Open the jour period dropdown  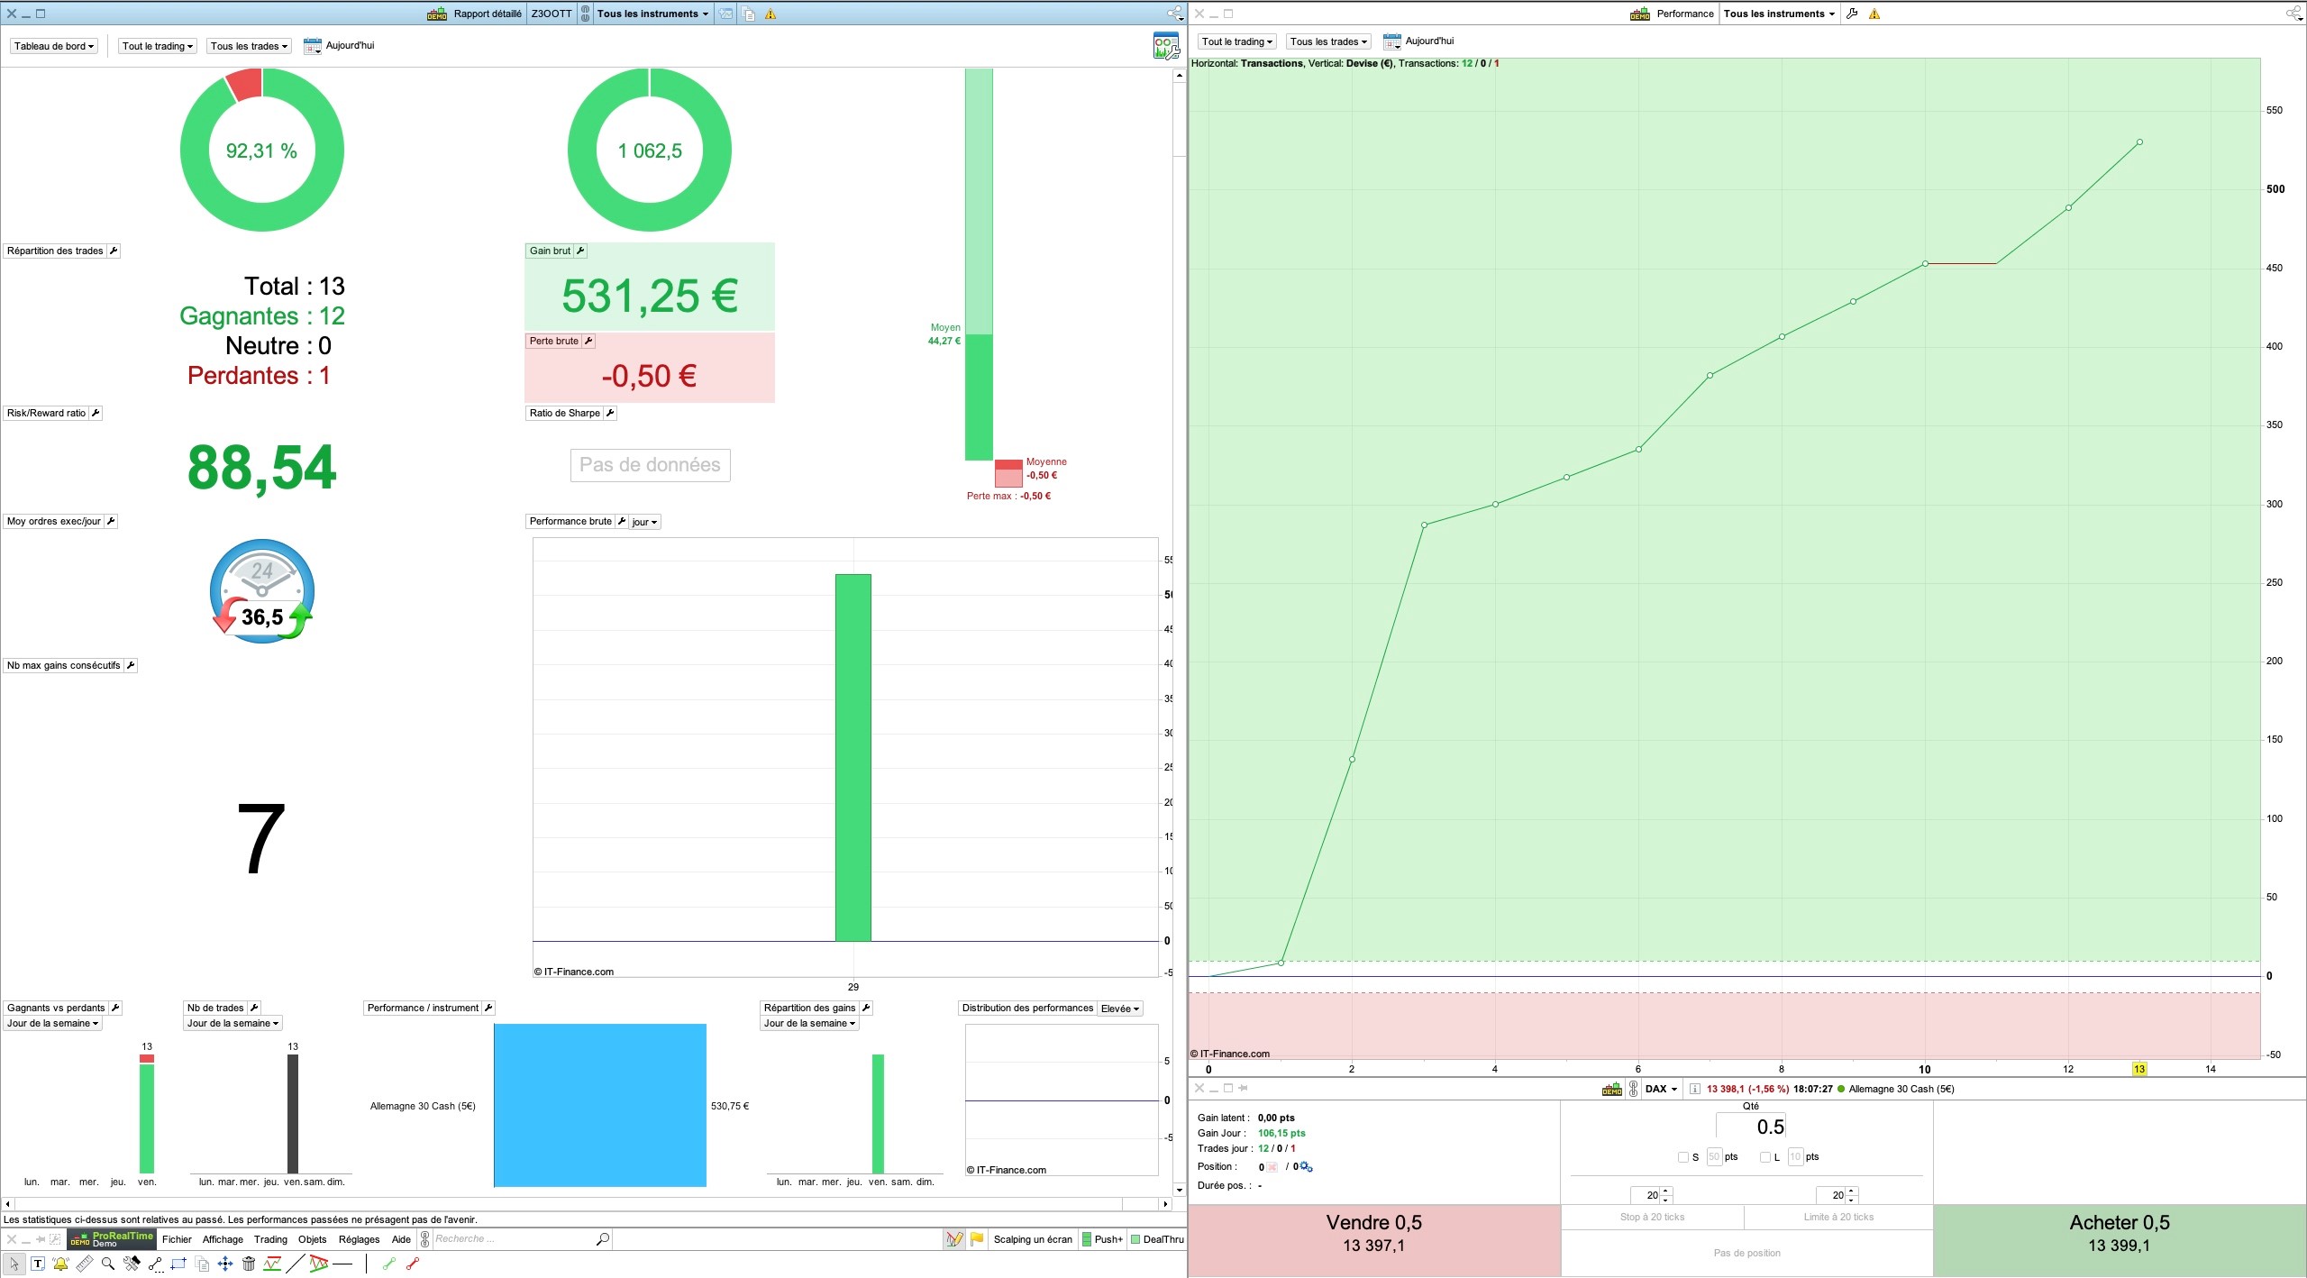coord(644,522)
